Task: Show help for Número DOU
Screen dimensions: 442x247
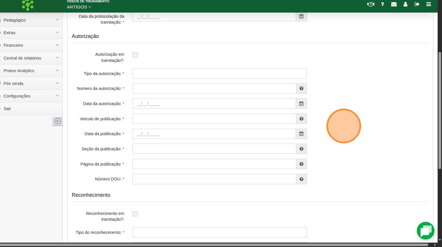Action: tap(301, 179)
